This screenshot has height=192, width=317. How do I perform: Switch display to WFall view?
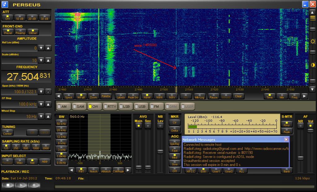tap(81, 96)
